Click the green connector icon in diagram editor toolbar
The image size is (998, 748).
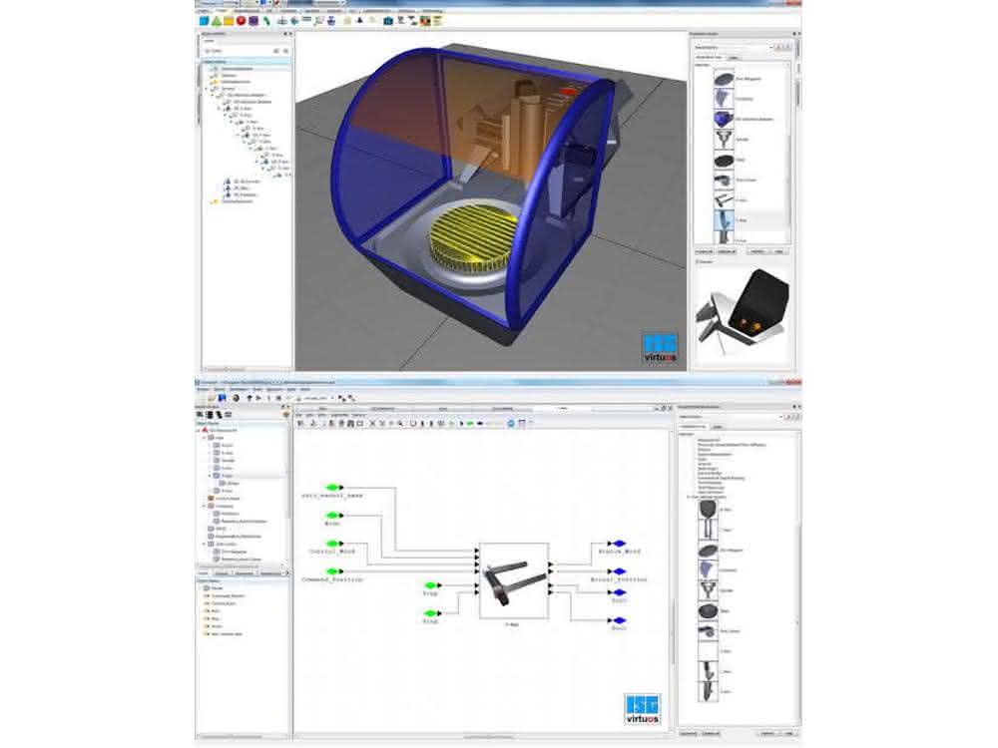[x=470, y=423]
